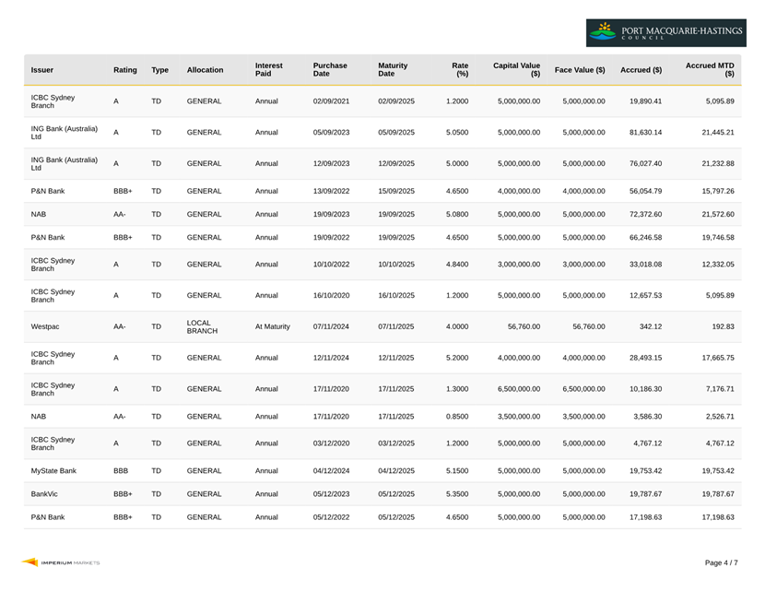Select the 02/09/2021 purchase date cell
Viewport: 765px width, 591px height.
click(331, 101)
